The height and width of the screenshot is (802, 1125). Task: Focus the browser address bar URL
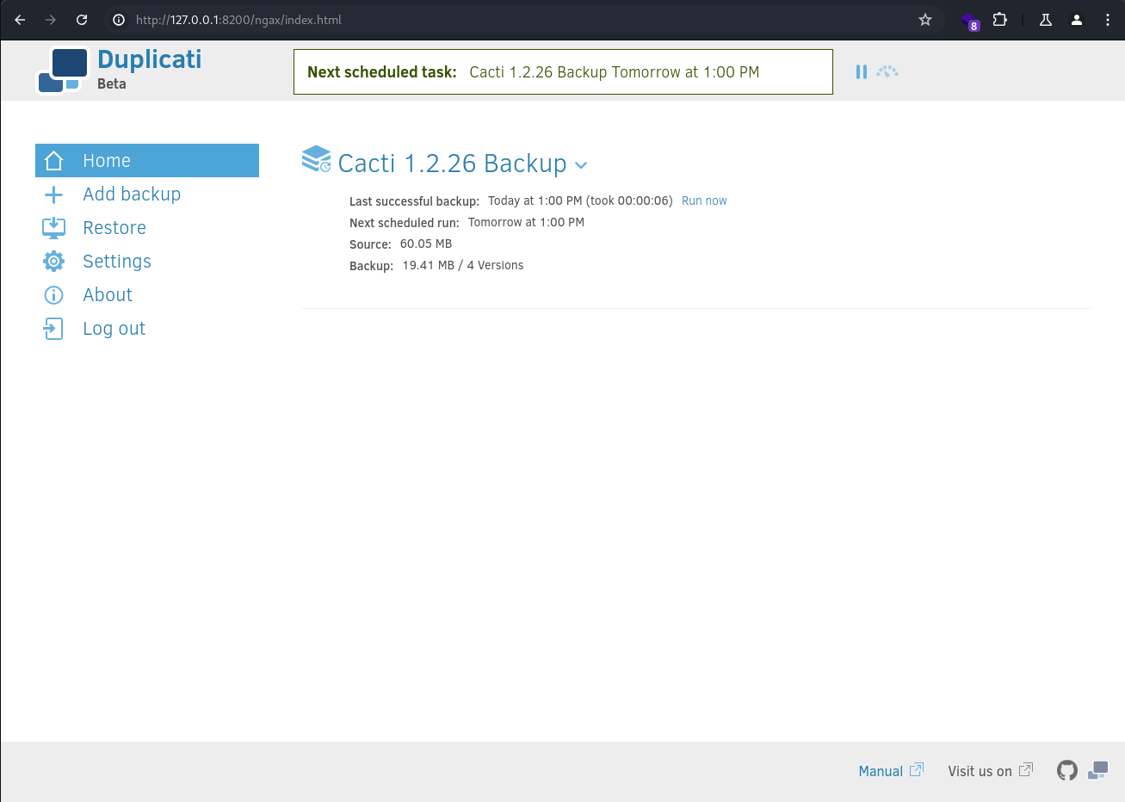(x=238, y=20)
